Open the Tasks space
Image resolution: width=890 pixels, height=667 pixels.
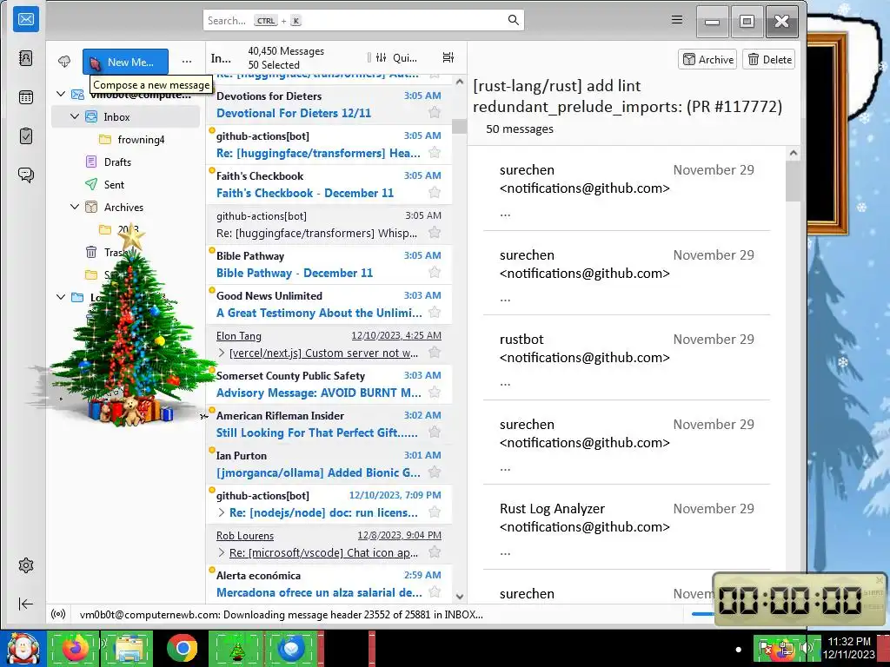pyautogui.click(x=26, y=136)
